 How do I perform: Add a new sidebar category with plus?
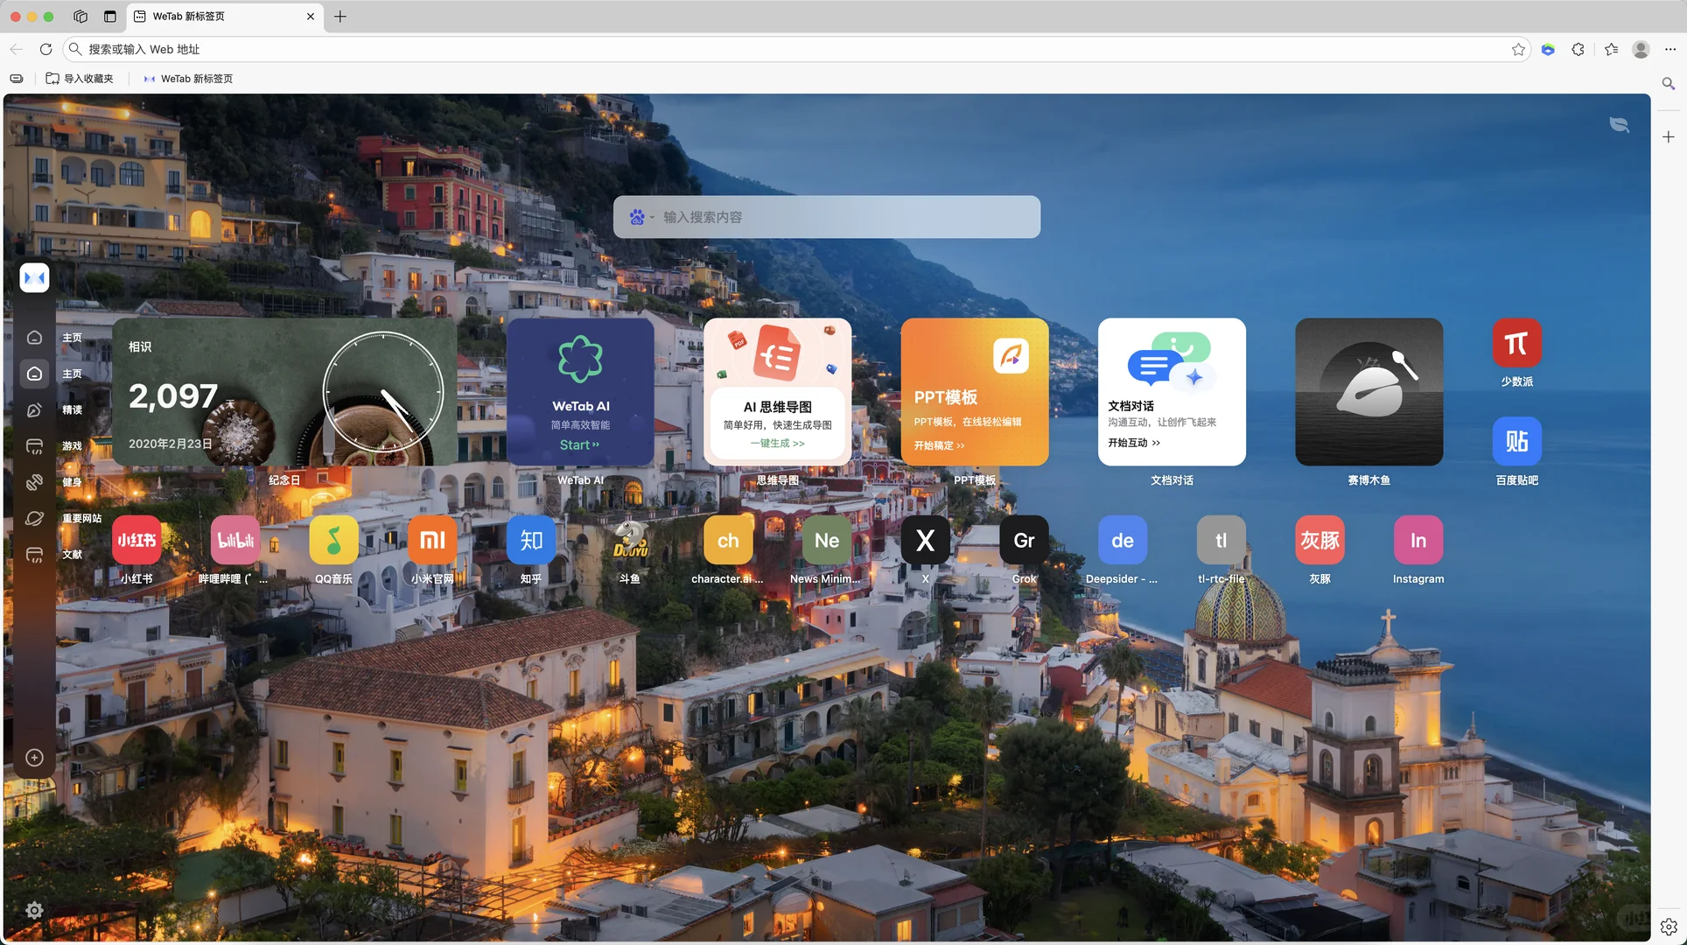click(34, 758)
